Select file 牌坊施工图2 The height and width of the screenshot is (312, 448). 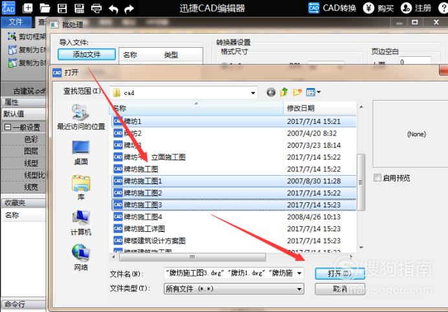pyautogui.click(x=234, y=193)
